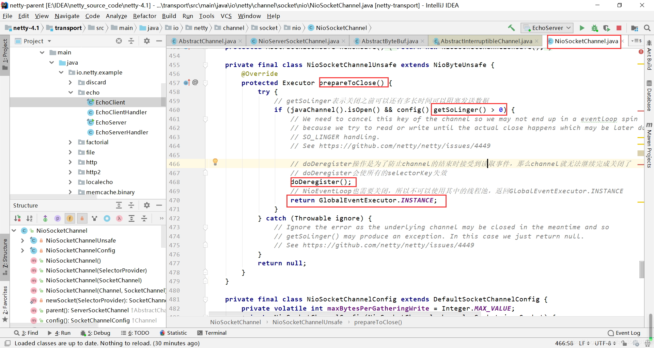This screenshot has height=348, width=654.
Task: Click cursor position 466:58 in status bar
Action: point(564,343)
